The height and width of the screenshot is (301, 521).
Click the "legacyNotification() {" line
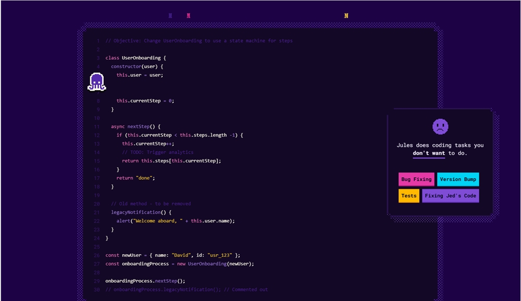pyautogui.click(x=141, y=212)
